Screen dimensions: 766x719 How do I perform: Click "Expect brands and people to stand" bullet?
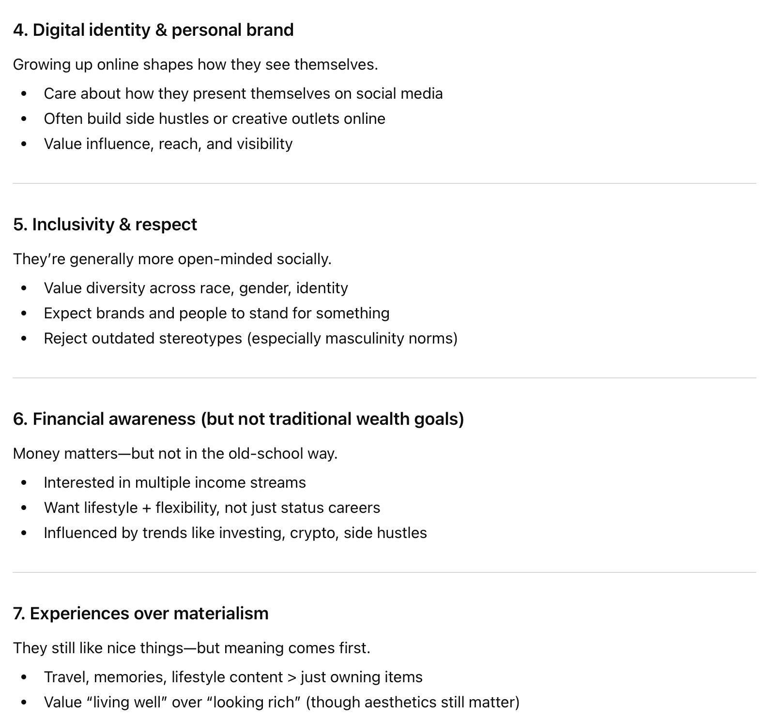coord(216,313)
